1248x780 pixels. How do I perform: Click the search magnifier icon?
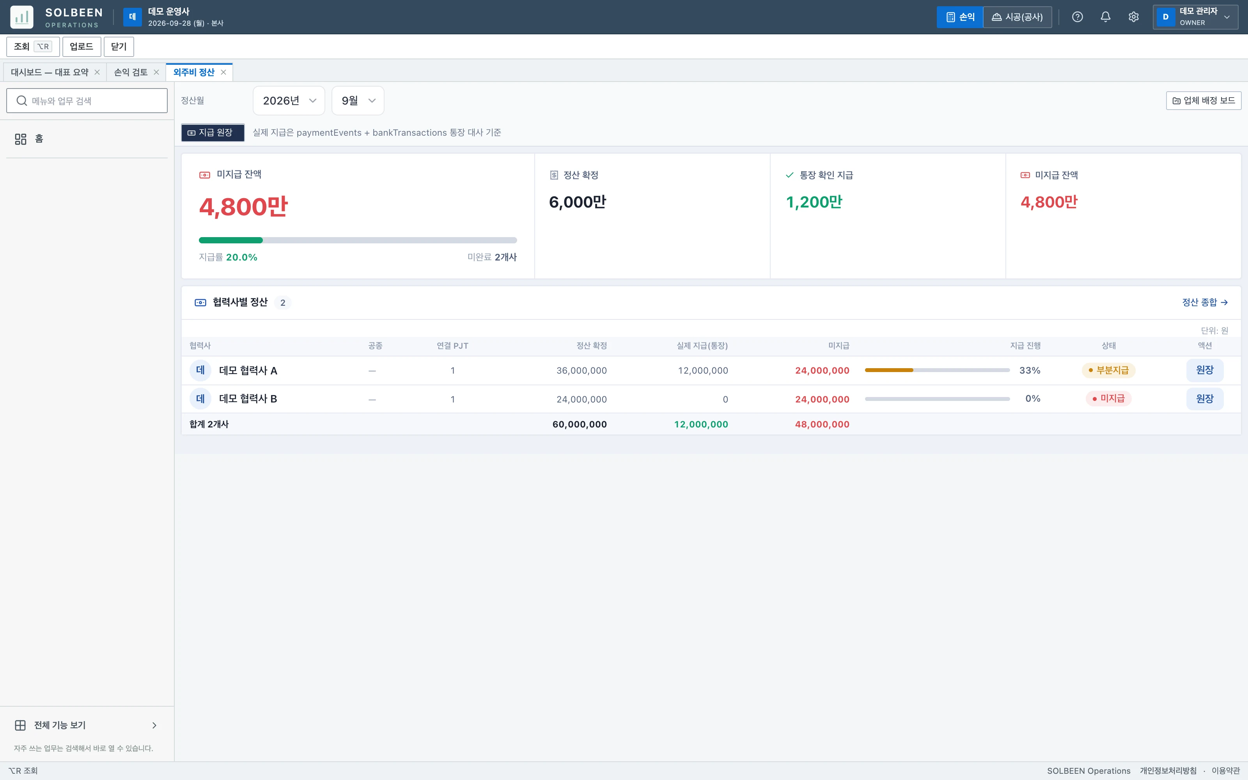pos(22,101)
